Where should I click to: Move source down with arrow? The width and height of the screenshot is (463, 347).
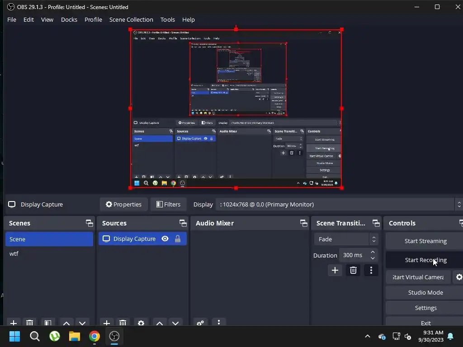point(175,323)
